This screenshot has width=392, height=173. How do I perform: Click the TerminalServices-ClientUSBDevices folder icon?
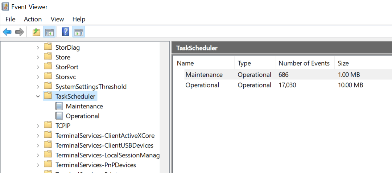[48, 145]
